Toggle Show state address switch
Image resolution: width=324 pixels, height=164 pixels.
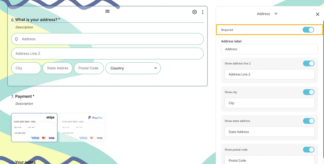pos(308,121)
